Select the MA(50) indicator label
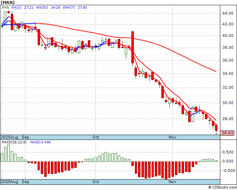237x190 pixels. pos(42,8)
